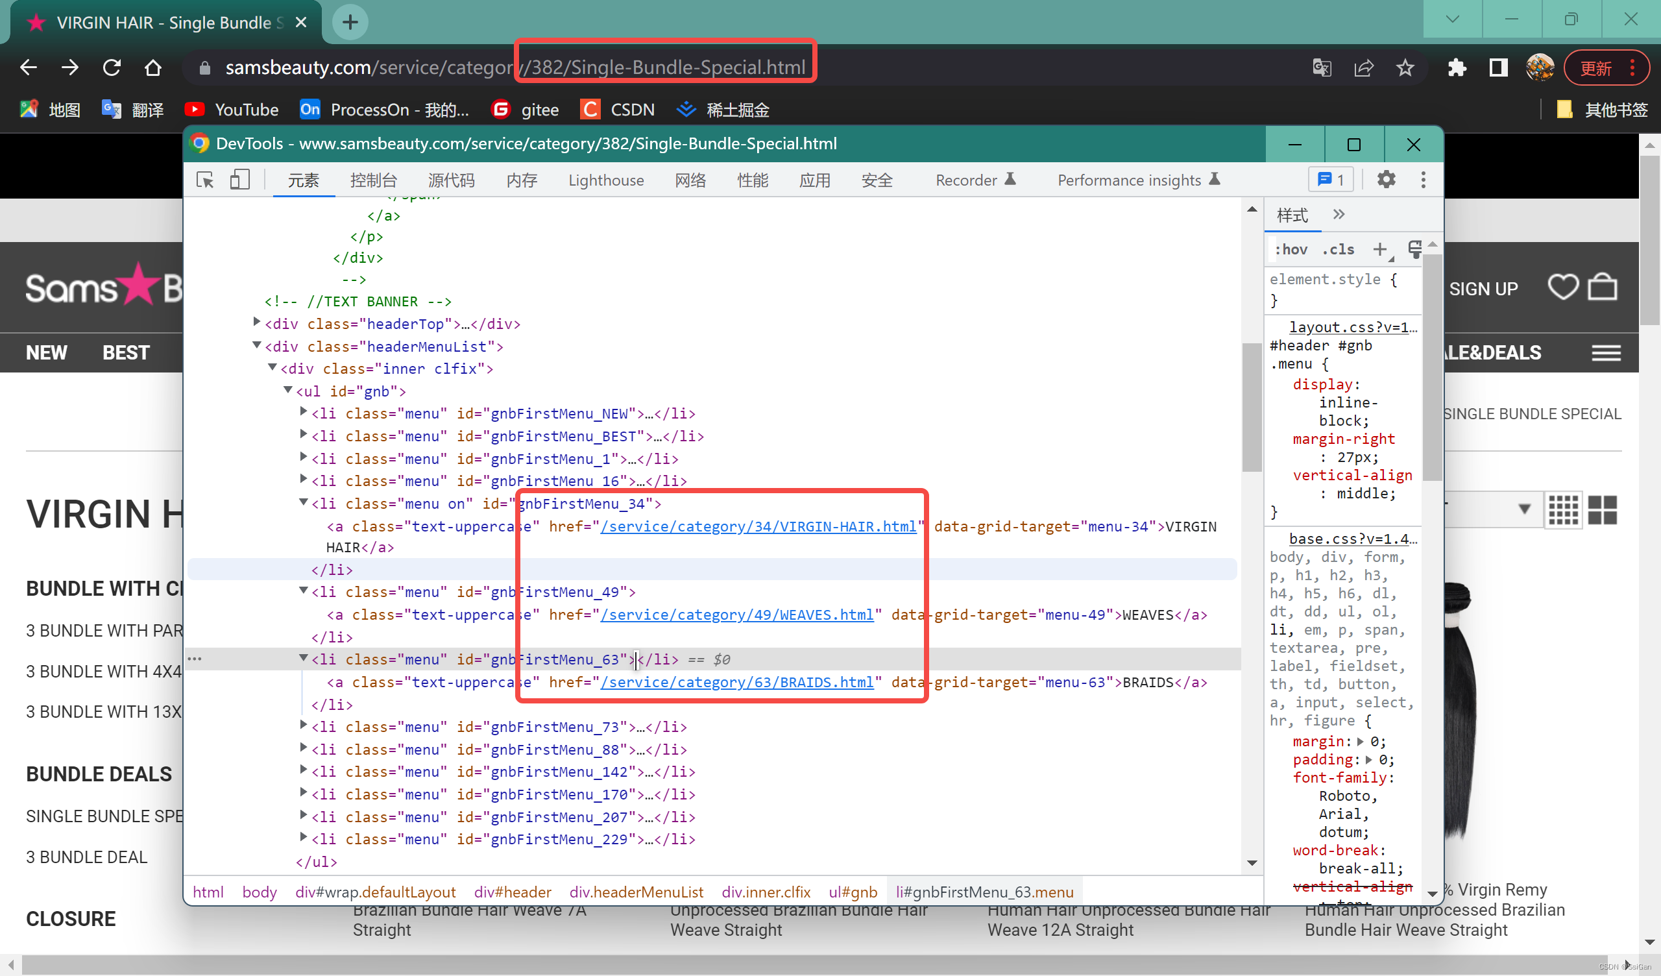Click the Google Translate page icon
This screenshot has width=1661, height=976.
pos(1322,67)
